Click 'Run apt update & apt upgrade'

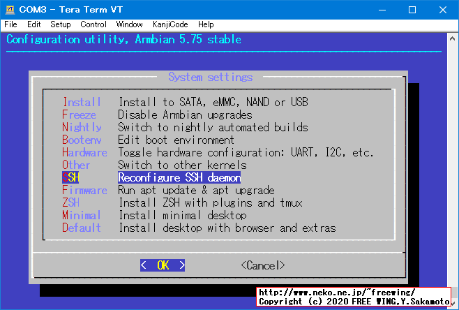(x=197, y=190)
